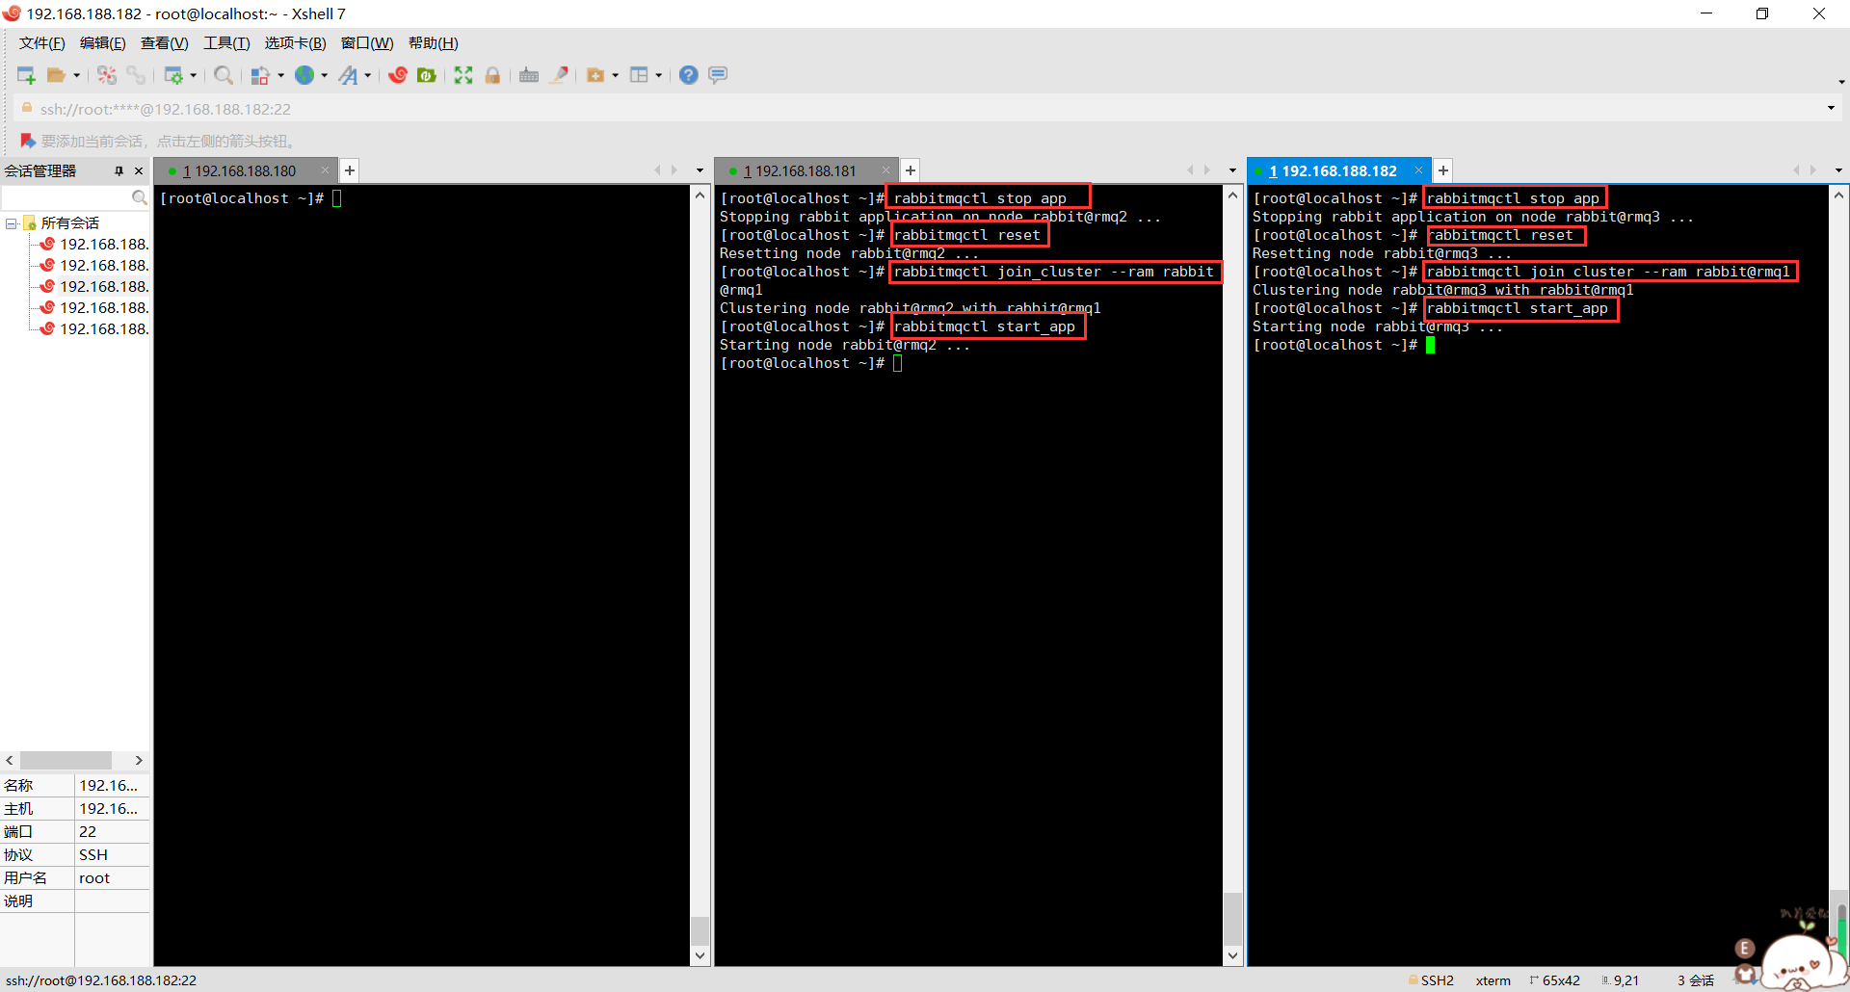Click scroll down arrow of 192.168.188.180 pane
Screen dimensions: 1850x992
(x=700, y=955)
